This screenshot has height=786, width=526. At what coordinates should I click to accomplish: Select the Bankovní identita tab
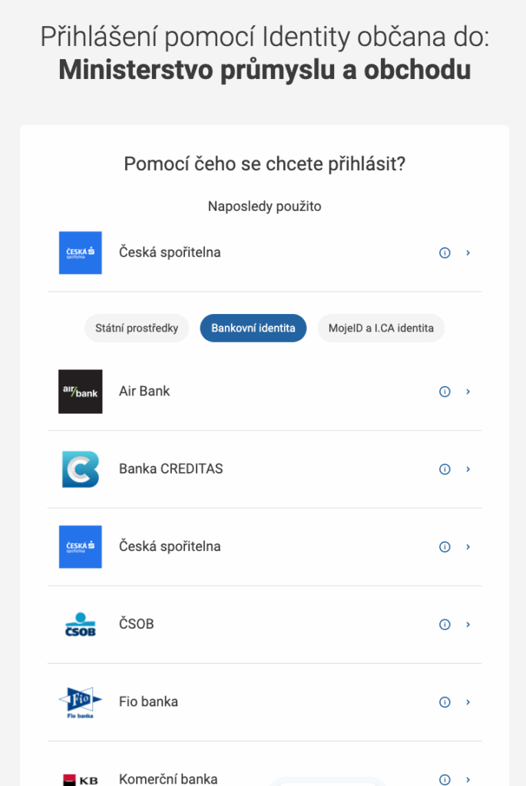point(253,328)
